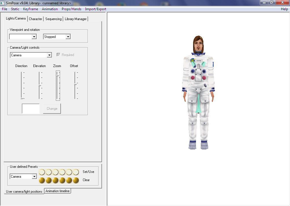Click the last gold Clear preset button
This screenshot has height=206, width=290.
click(x=76, y=180)
